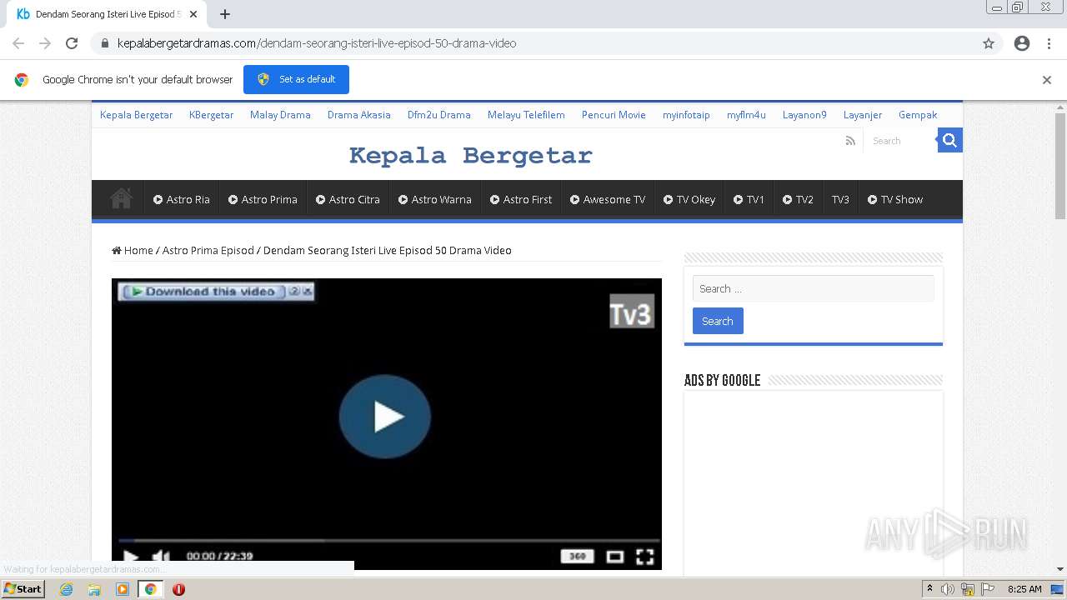Follow the Melayu Telefilem top link
Viewport: 1067px width, 600px height.
pos(526,115)
